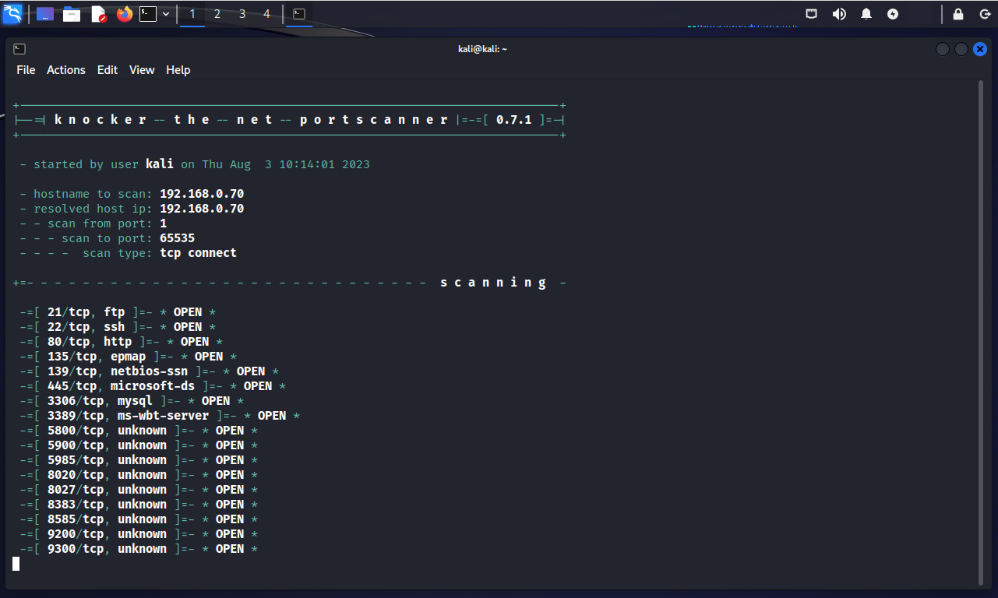
Task: Open the View menu
Action: coord(142,70)
